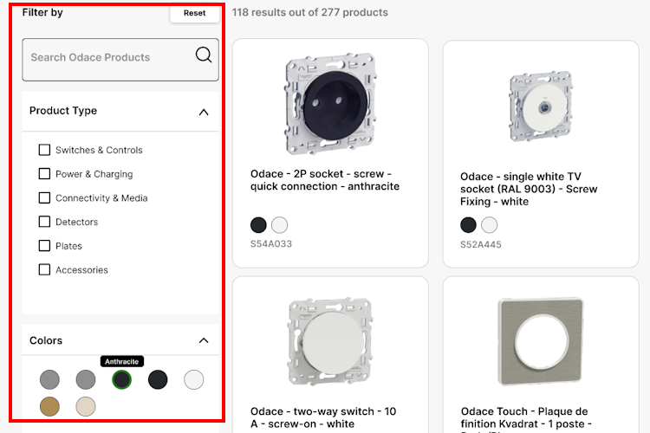Open the Odace 2P socket anthracite product title

coord(325,180)
